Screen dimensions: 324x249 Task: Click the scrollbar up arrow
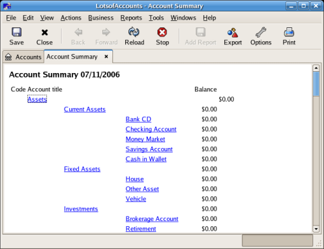click(x=316, y=68)
